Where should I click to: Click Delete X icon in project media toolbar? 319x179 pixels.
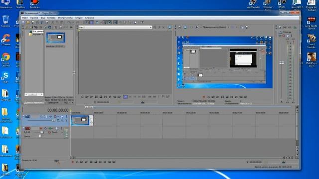tap(56, 27)
